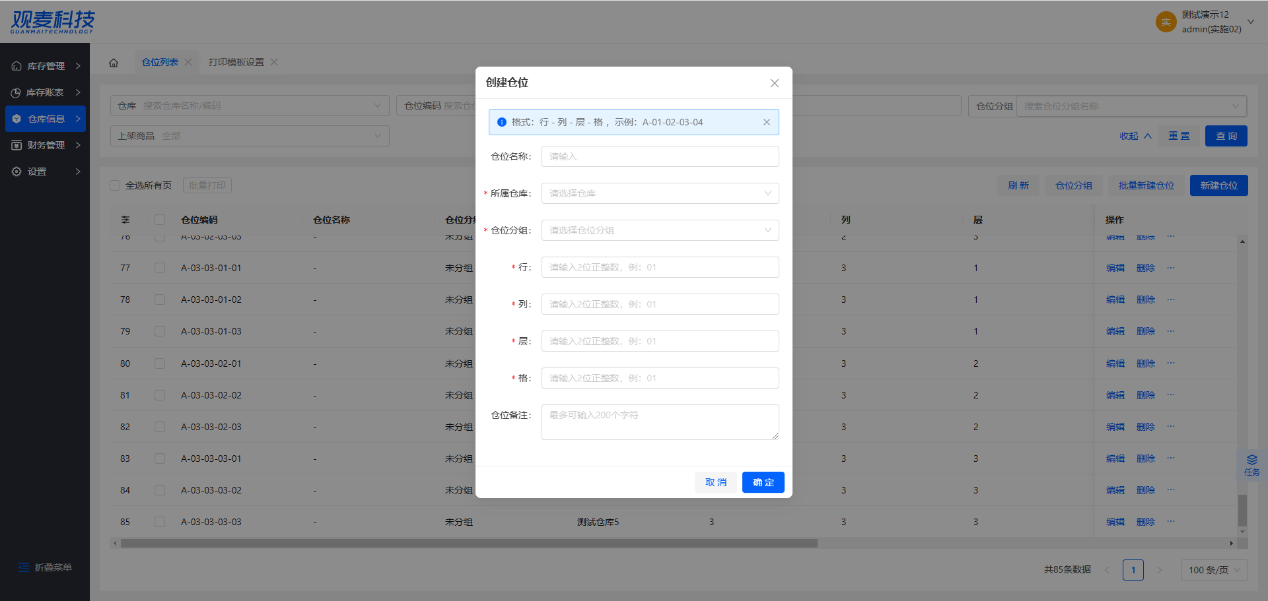
Task: Click the column settings icon in table header
Action: tap(125, 220)
